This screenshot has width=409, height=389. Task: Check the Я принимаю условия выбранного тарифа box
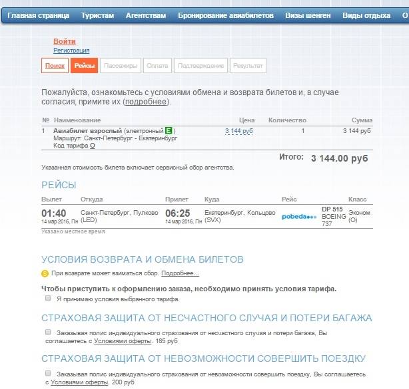coord(48,298)
